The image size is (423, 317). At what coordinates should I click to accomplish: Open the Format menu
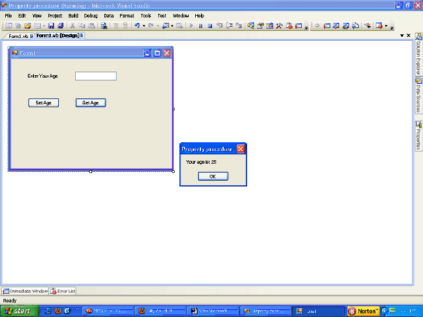tap(127, 16)
